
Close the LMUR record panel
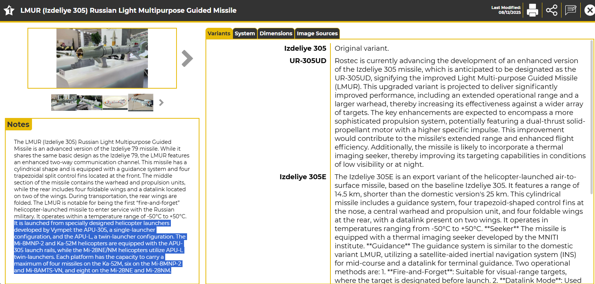[589, 10]
